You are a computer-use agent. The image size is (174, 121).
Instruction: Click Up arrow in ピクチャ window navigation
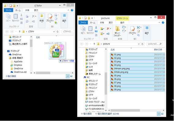[20, 32]
